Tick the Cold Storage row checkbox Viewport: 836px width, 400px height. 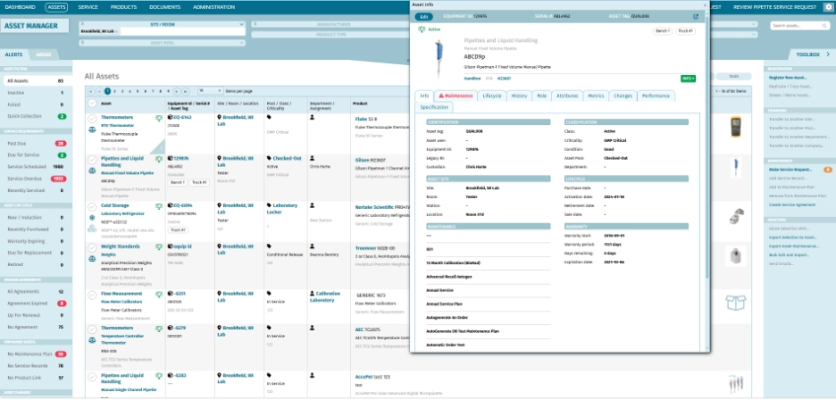(x=92, y=204)
